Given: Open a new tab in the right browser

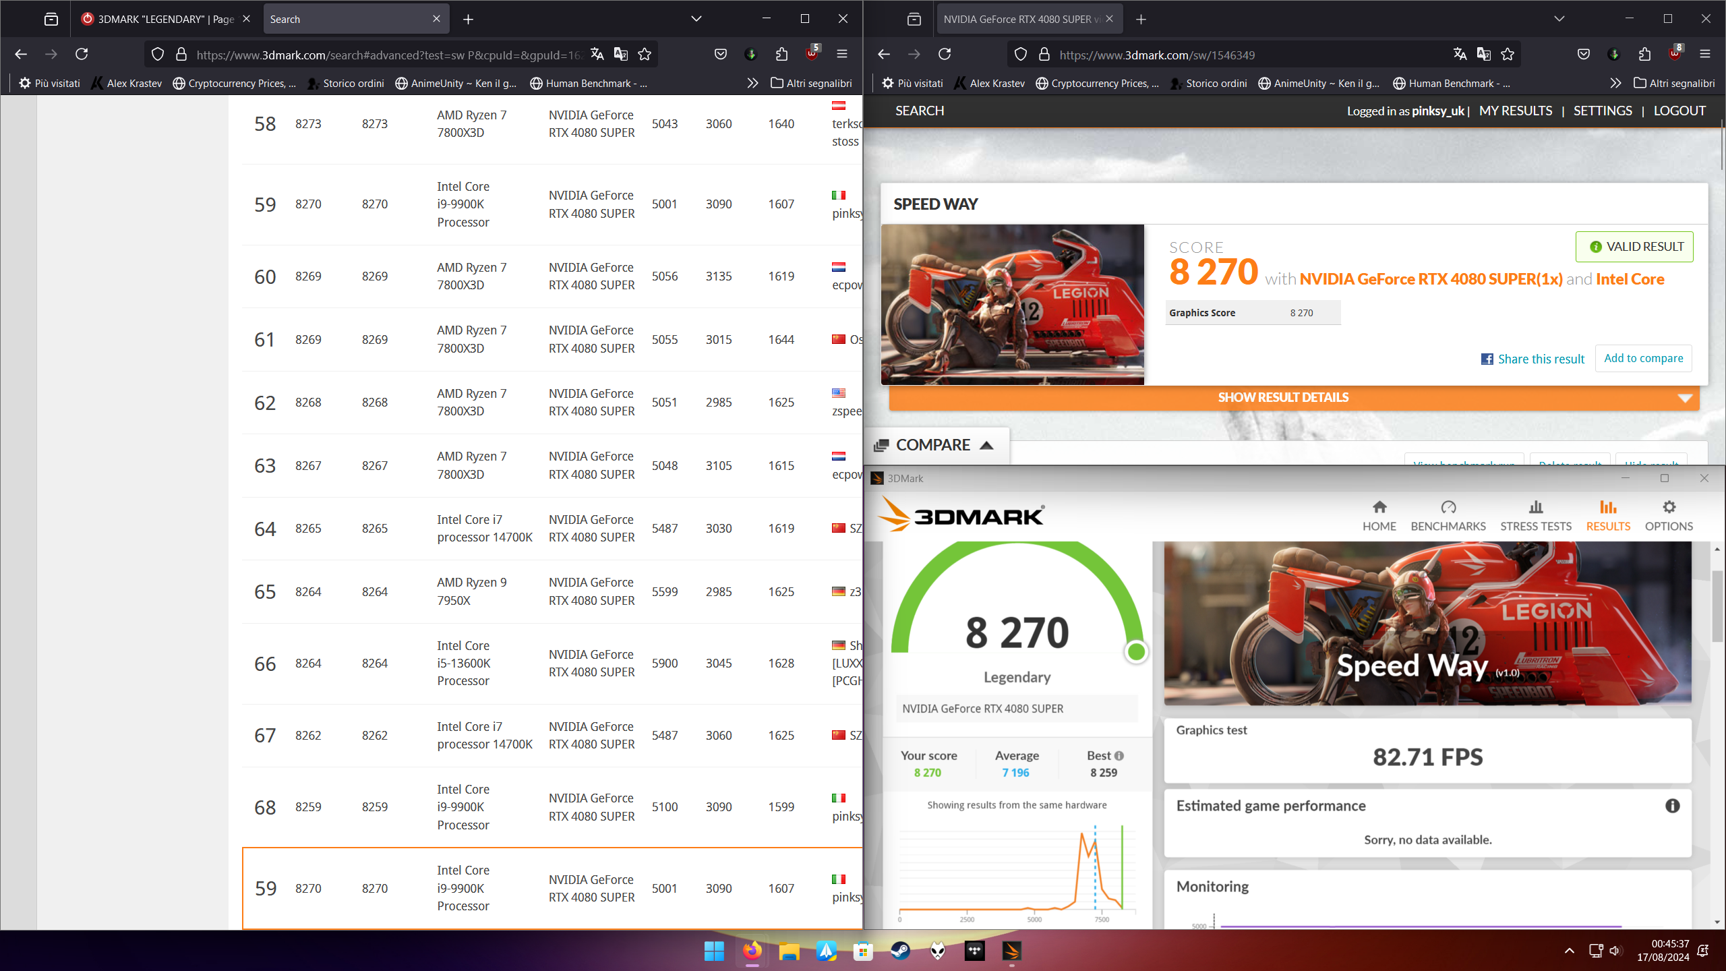Looking at the screenshot, I should tap(1141, 20).
